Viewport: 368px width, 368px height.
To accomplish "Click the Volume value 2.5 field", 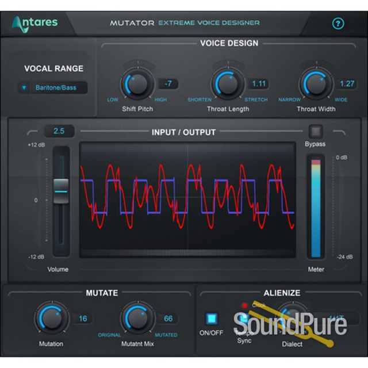I will coord(59,131).
